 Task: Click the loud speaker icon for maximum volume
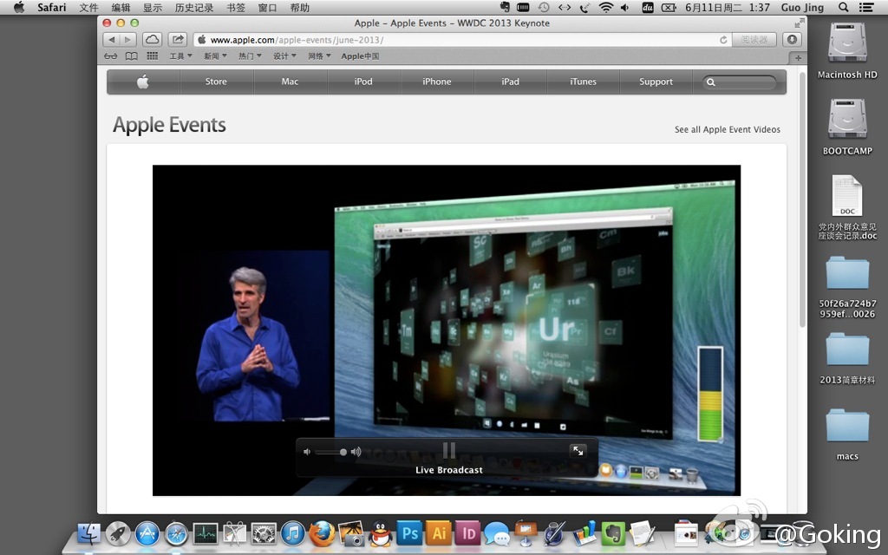(356, 452)
